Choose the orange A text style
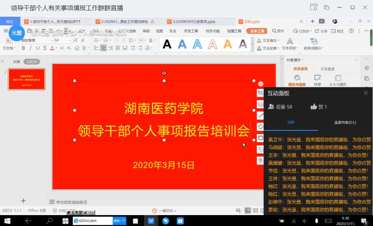The image size is (373, 226). click(x=228, y=44)
